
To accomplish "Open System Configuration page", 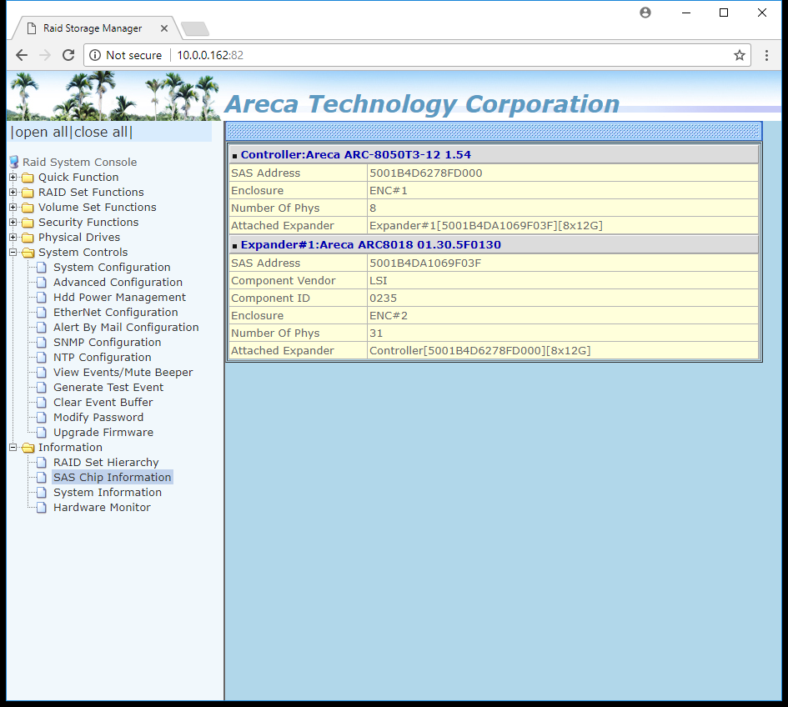I will tap(112, 268).
